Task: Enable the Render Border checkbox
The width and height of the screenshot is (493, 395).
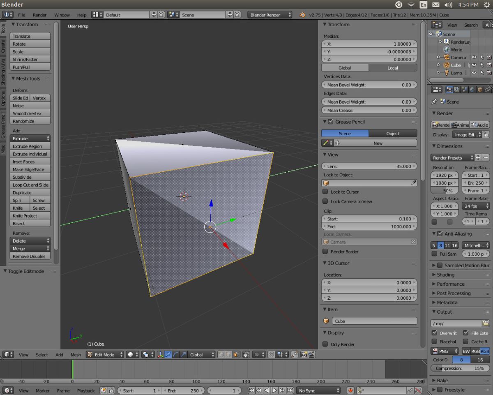Action: click(x=325, y=252)
